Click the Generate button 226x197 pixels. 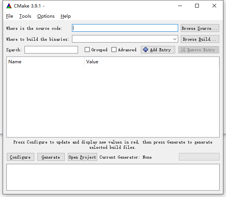(x=51, y=157)
